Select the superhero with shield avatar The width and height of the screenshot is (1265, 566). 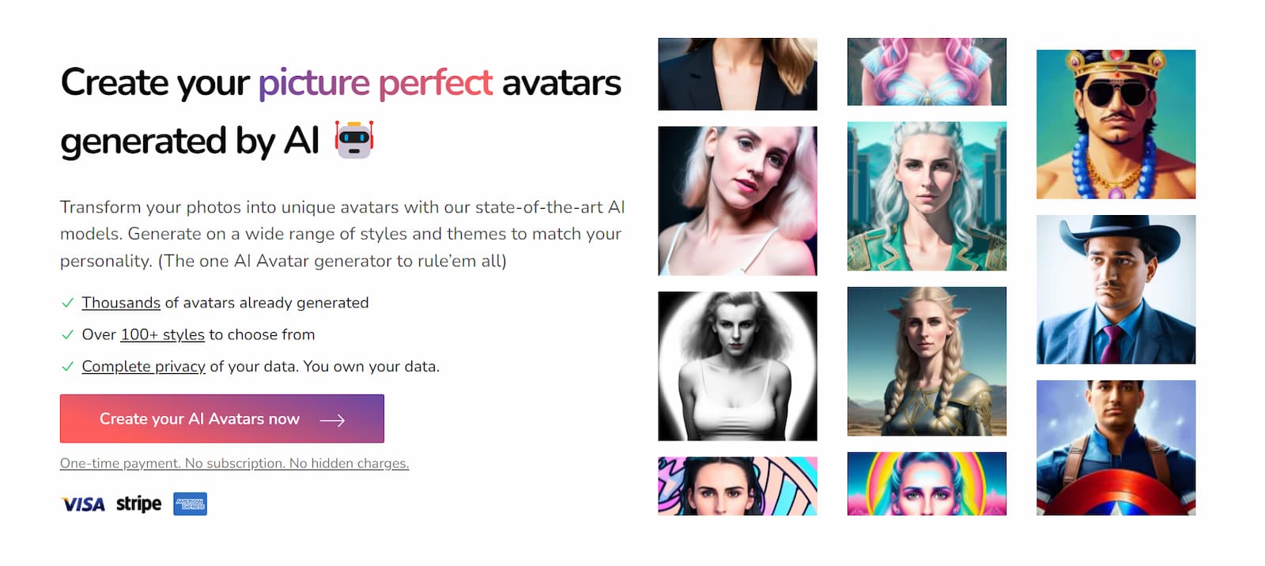click(1116, 447)
